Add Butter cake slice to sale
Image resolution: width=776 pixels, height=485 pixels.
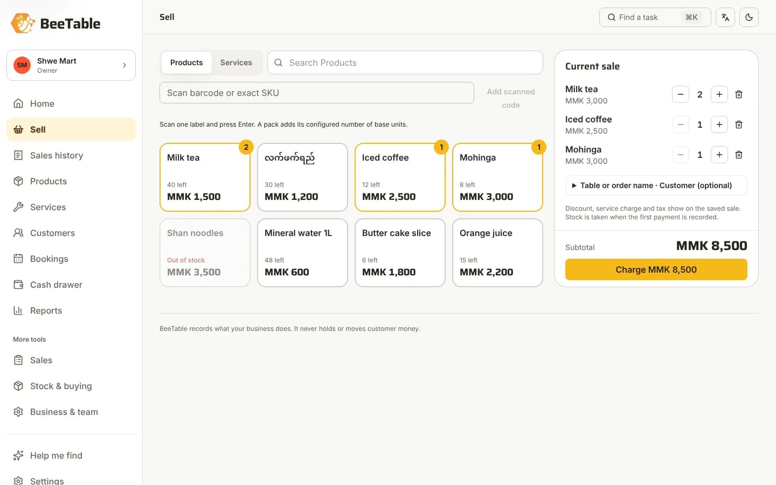coord(400,253)
